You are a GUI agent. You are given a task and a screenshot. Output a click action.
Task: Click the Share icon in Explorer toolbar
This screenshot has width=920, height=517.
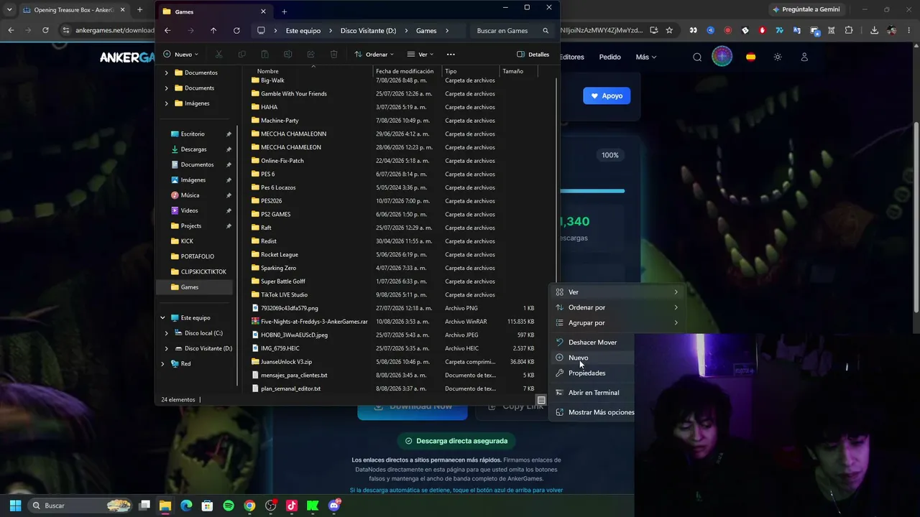(310, 55)
